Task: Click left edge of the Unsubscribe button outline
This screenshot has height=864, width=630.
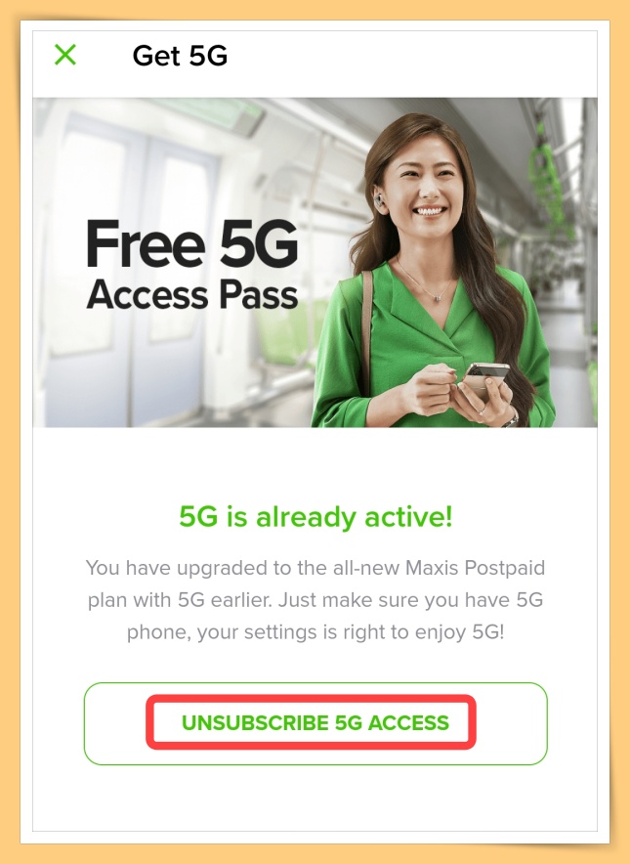Action: pos(85,723)
